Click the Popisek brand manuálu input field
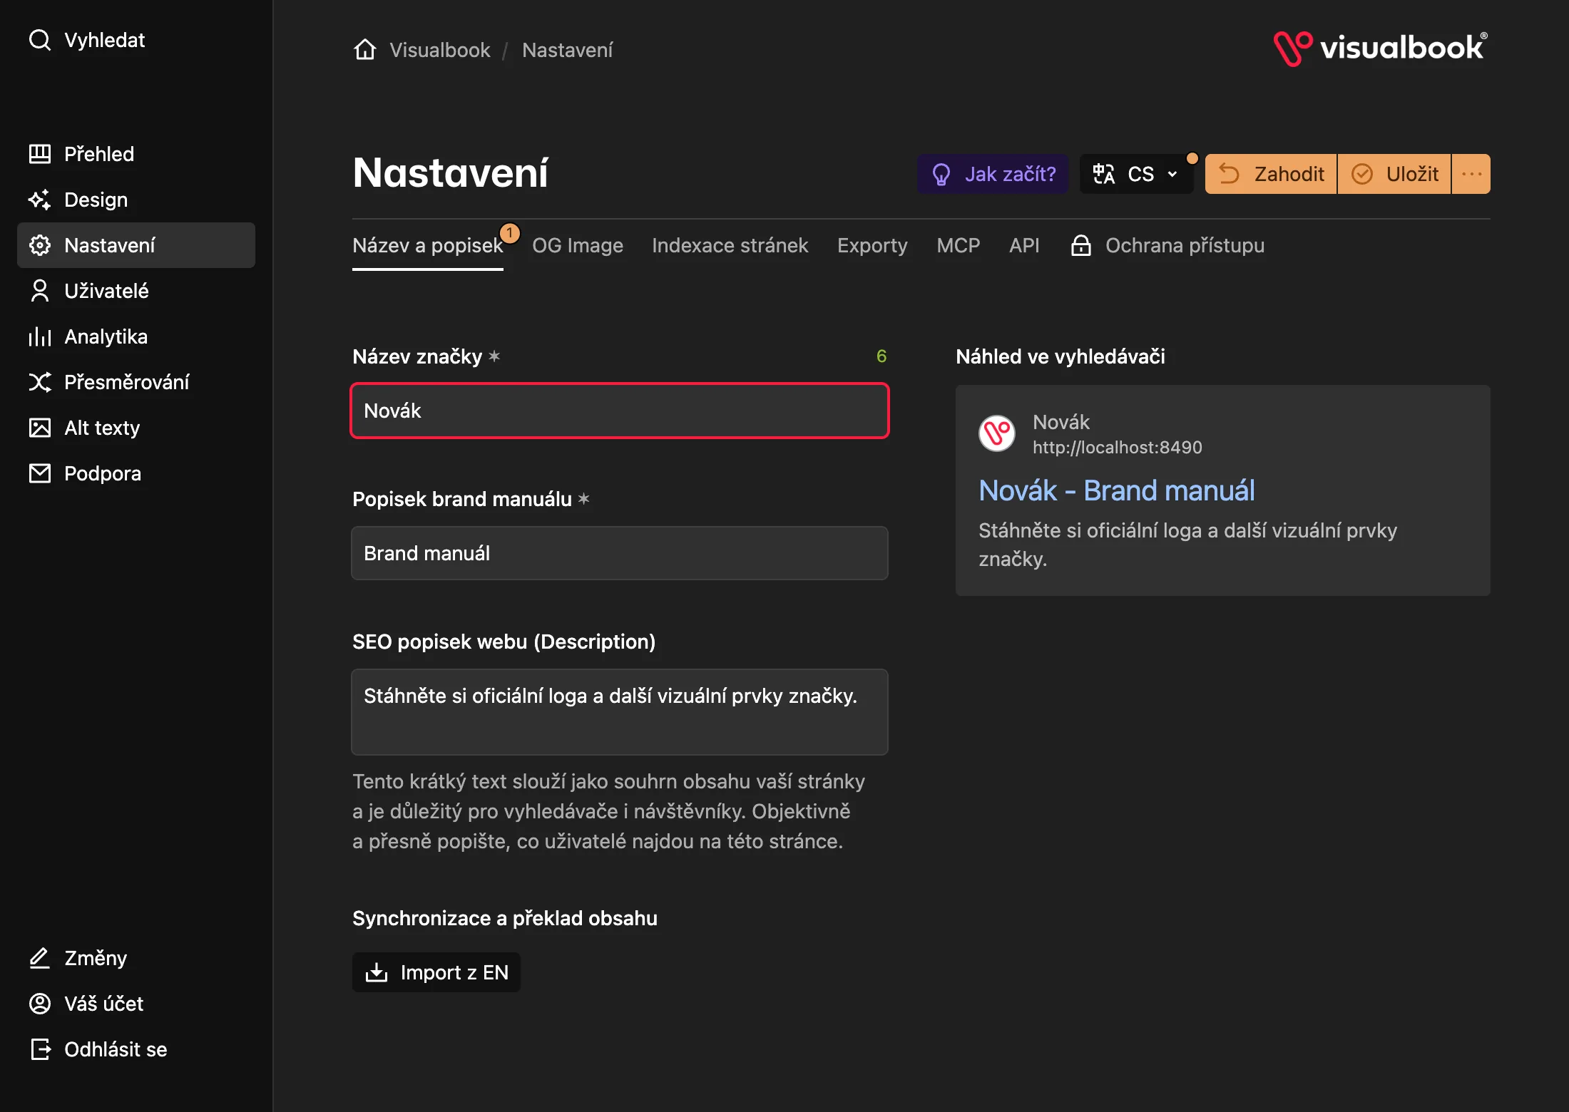 [620, 553]
